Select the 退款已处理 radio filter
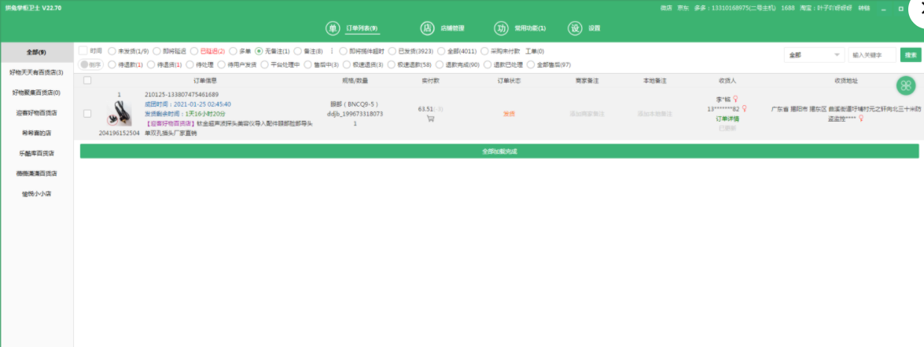The width and height of the screenshot is (924, 347). [x=488, y=64]
